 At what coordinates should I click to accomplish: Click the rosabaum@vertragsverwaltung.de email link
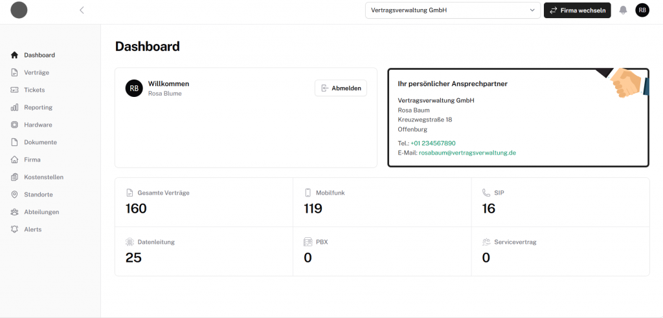point(467,153)
